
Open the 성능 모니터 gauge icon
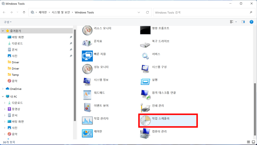tap(87, 69)
